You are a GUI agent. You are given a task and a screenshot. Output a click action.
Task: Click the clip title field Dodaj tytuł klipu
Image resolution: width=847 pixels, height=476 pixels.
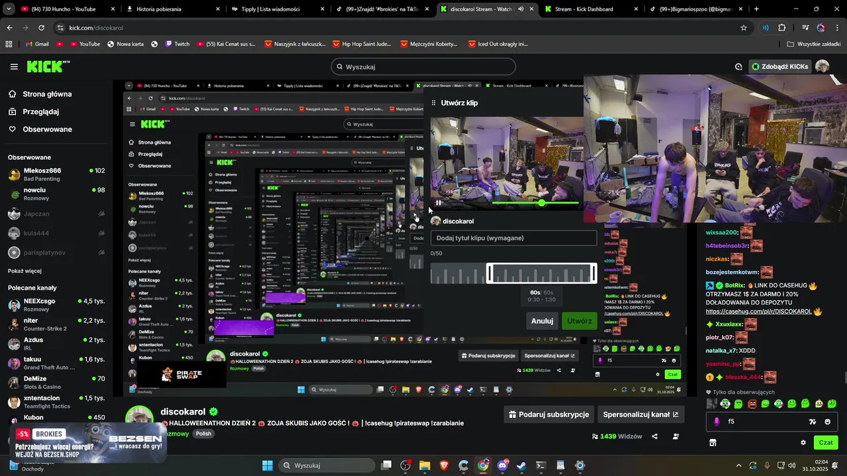(x=513, y=238)
